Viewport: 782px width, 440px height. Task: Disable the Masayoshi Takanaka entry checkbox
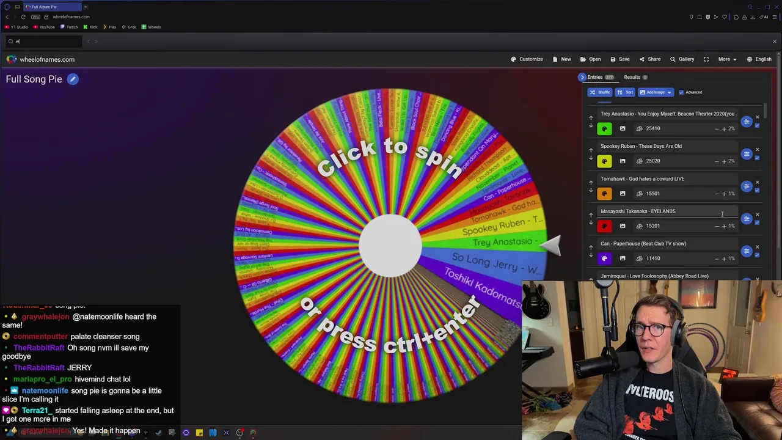pos(757,223)
